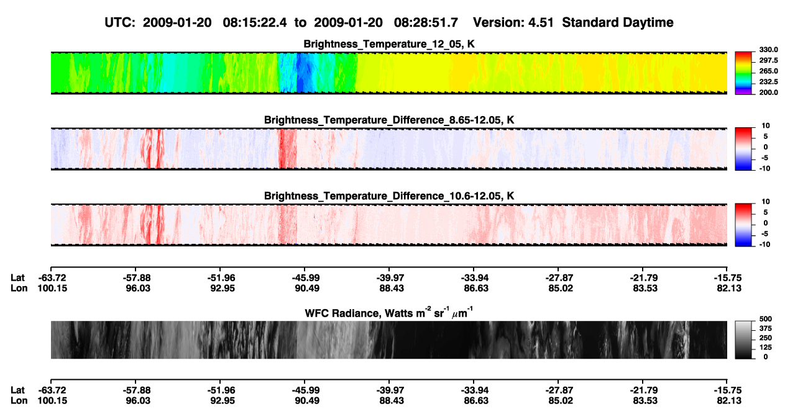This screenshot has width=808, height=414.
Task: Click the Brightness_Temperature_Difference_8.65-12.05 title
Action: coord(389,120)
